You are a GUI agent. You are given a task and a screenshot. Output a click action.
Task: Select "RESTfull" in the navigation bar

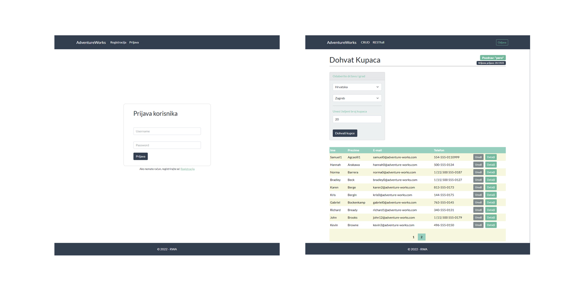pos(378,42)
